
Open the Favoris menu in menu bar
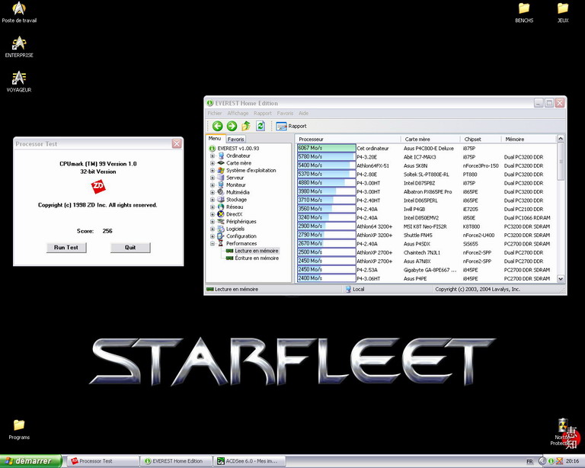pyautogui.click(x=285, y=113)
